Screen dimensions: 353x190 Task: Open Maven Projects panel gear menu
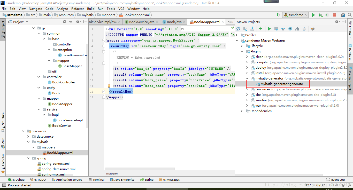click(337, 22)
